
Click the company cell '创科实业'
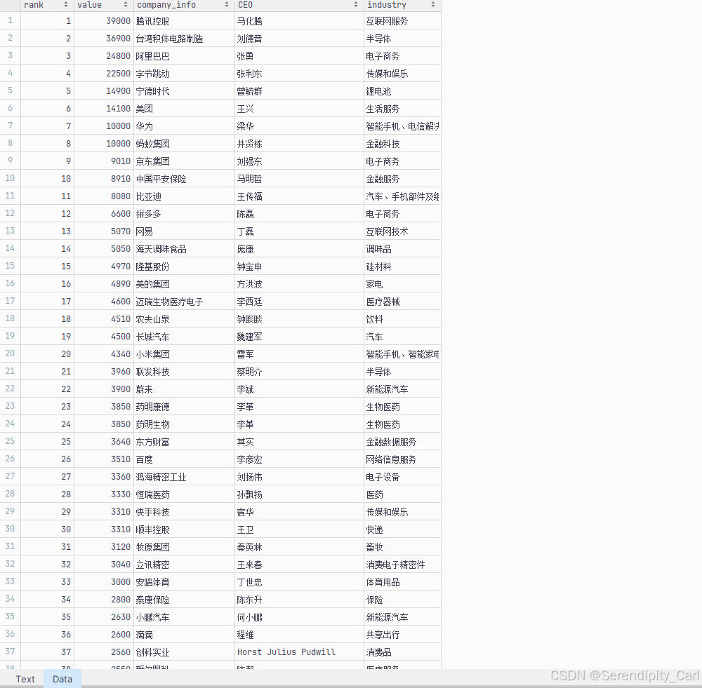[x=184, y=652]
